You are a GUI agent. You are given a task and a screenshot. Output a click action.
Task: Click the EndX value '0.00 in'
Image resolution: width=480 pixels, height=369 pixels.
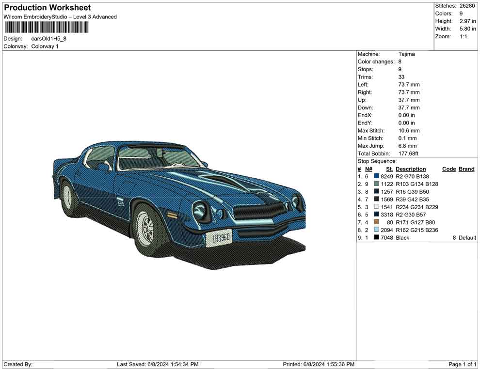point(406,115)
